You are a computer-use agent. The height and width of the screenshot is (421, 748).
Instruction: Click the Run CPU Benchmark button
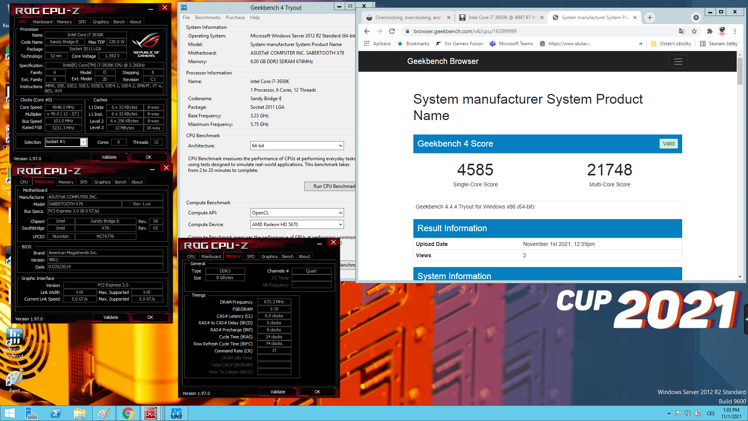pyautogui.click(x=330, y=186)
